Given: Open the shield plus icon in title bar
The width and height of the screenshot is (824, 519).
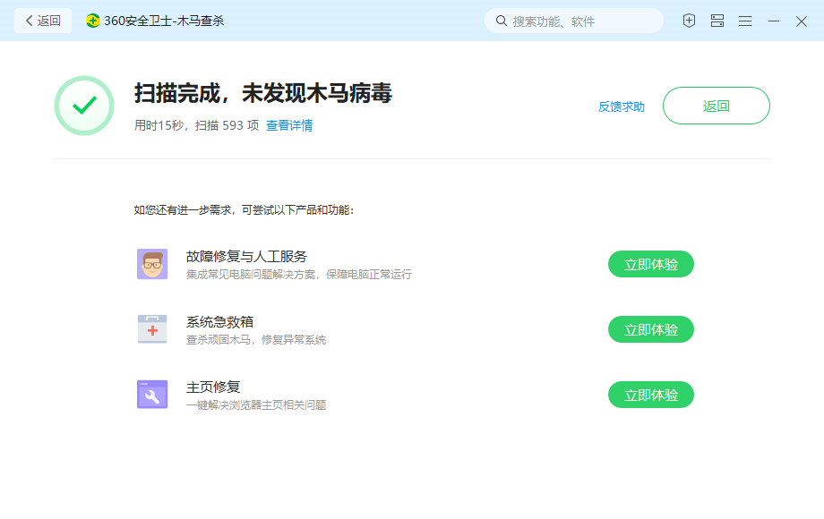Looking at the screenshot, I should pyautogui.click(x=689, y=21).
